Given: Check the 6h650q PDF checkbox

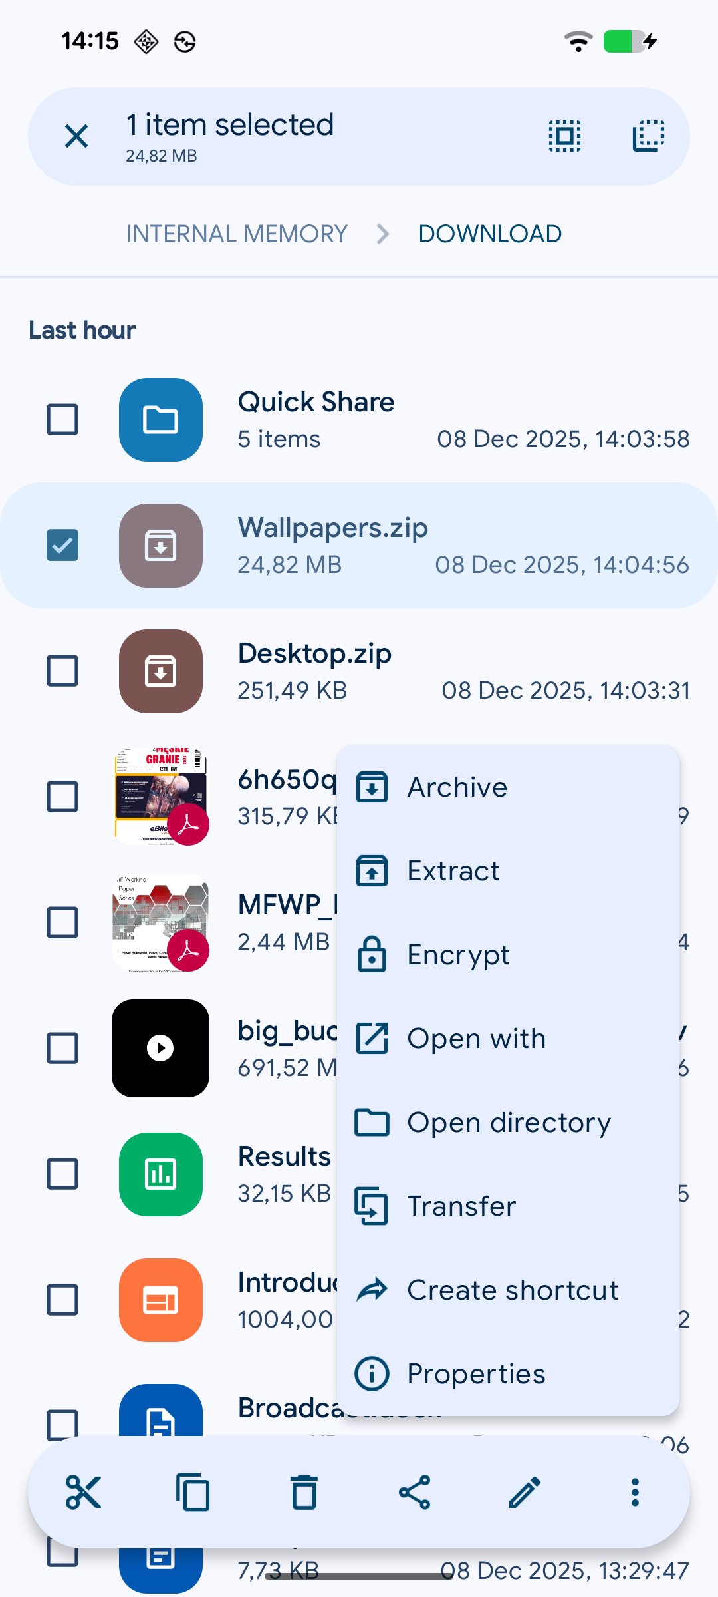Looking at the screenshot, I should [62, 797].
